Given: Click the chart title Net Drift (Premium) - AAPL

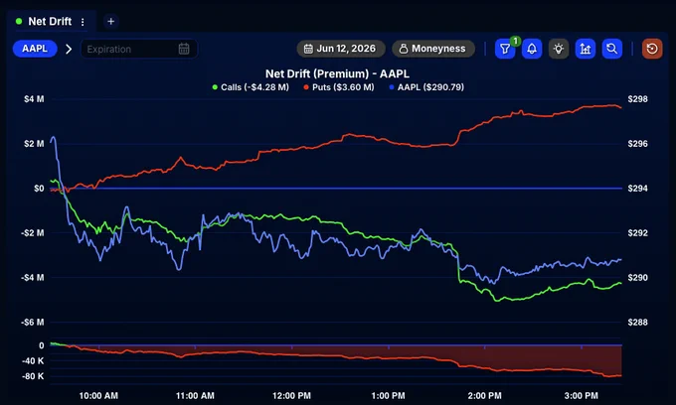Looking at the screenshot, I should (x=337, y=73).
